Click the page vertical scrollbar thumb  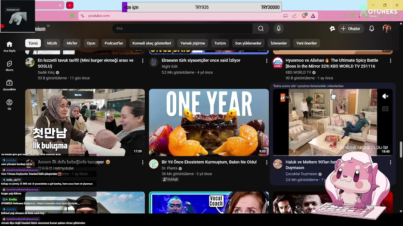pyautogui.click(x=401, y=150)
